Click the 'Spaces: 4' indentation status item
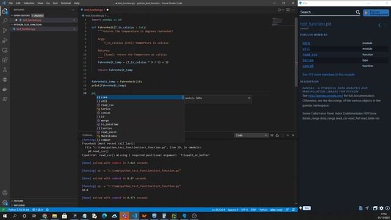 pos(233,210)
